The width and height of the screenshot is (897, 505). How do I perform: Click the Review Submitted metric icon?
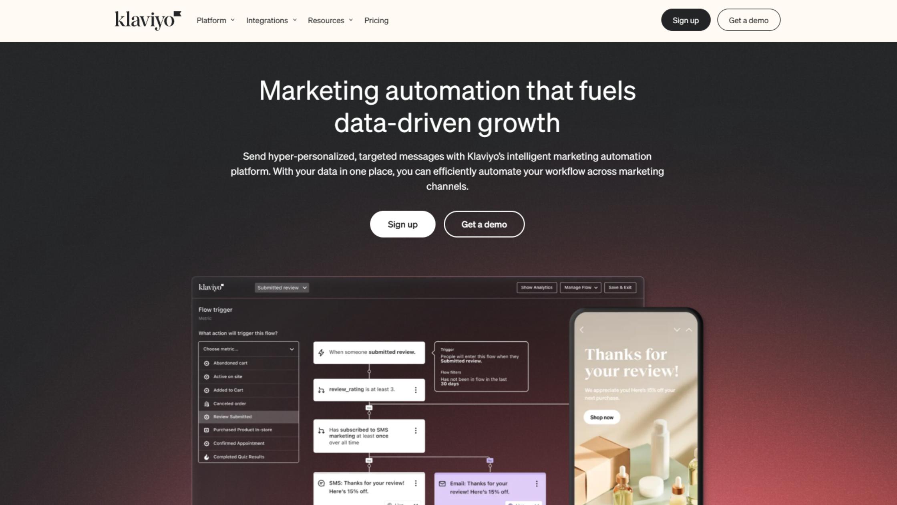(x=206, y=417)
